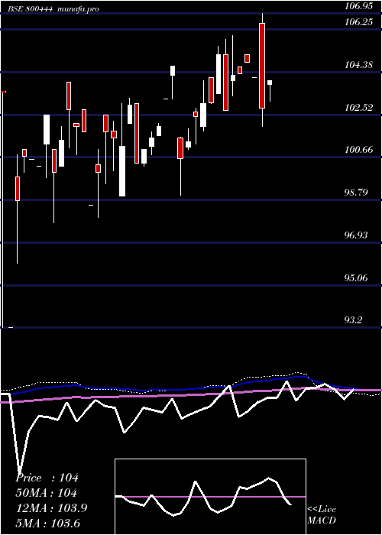This screenshot has width=382, height=535.
Task: Click the 100.66 price axis label
Action: click(358, 150)
